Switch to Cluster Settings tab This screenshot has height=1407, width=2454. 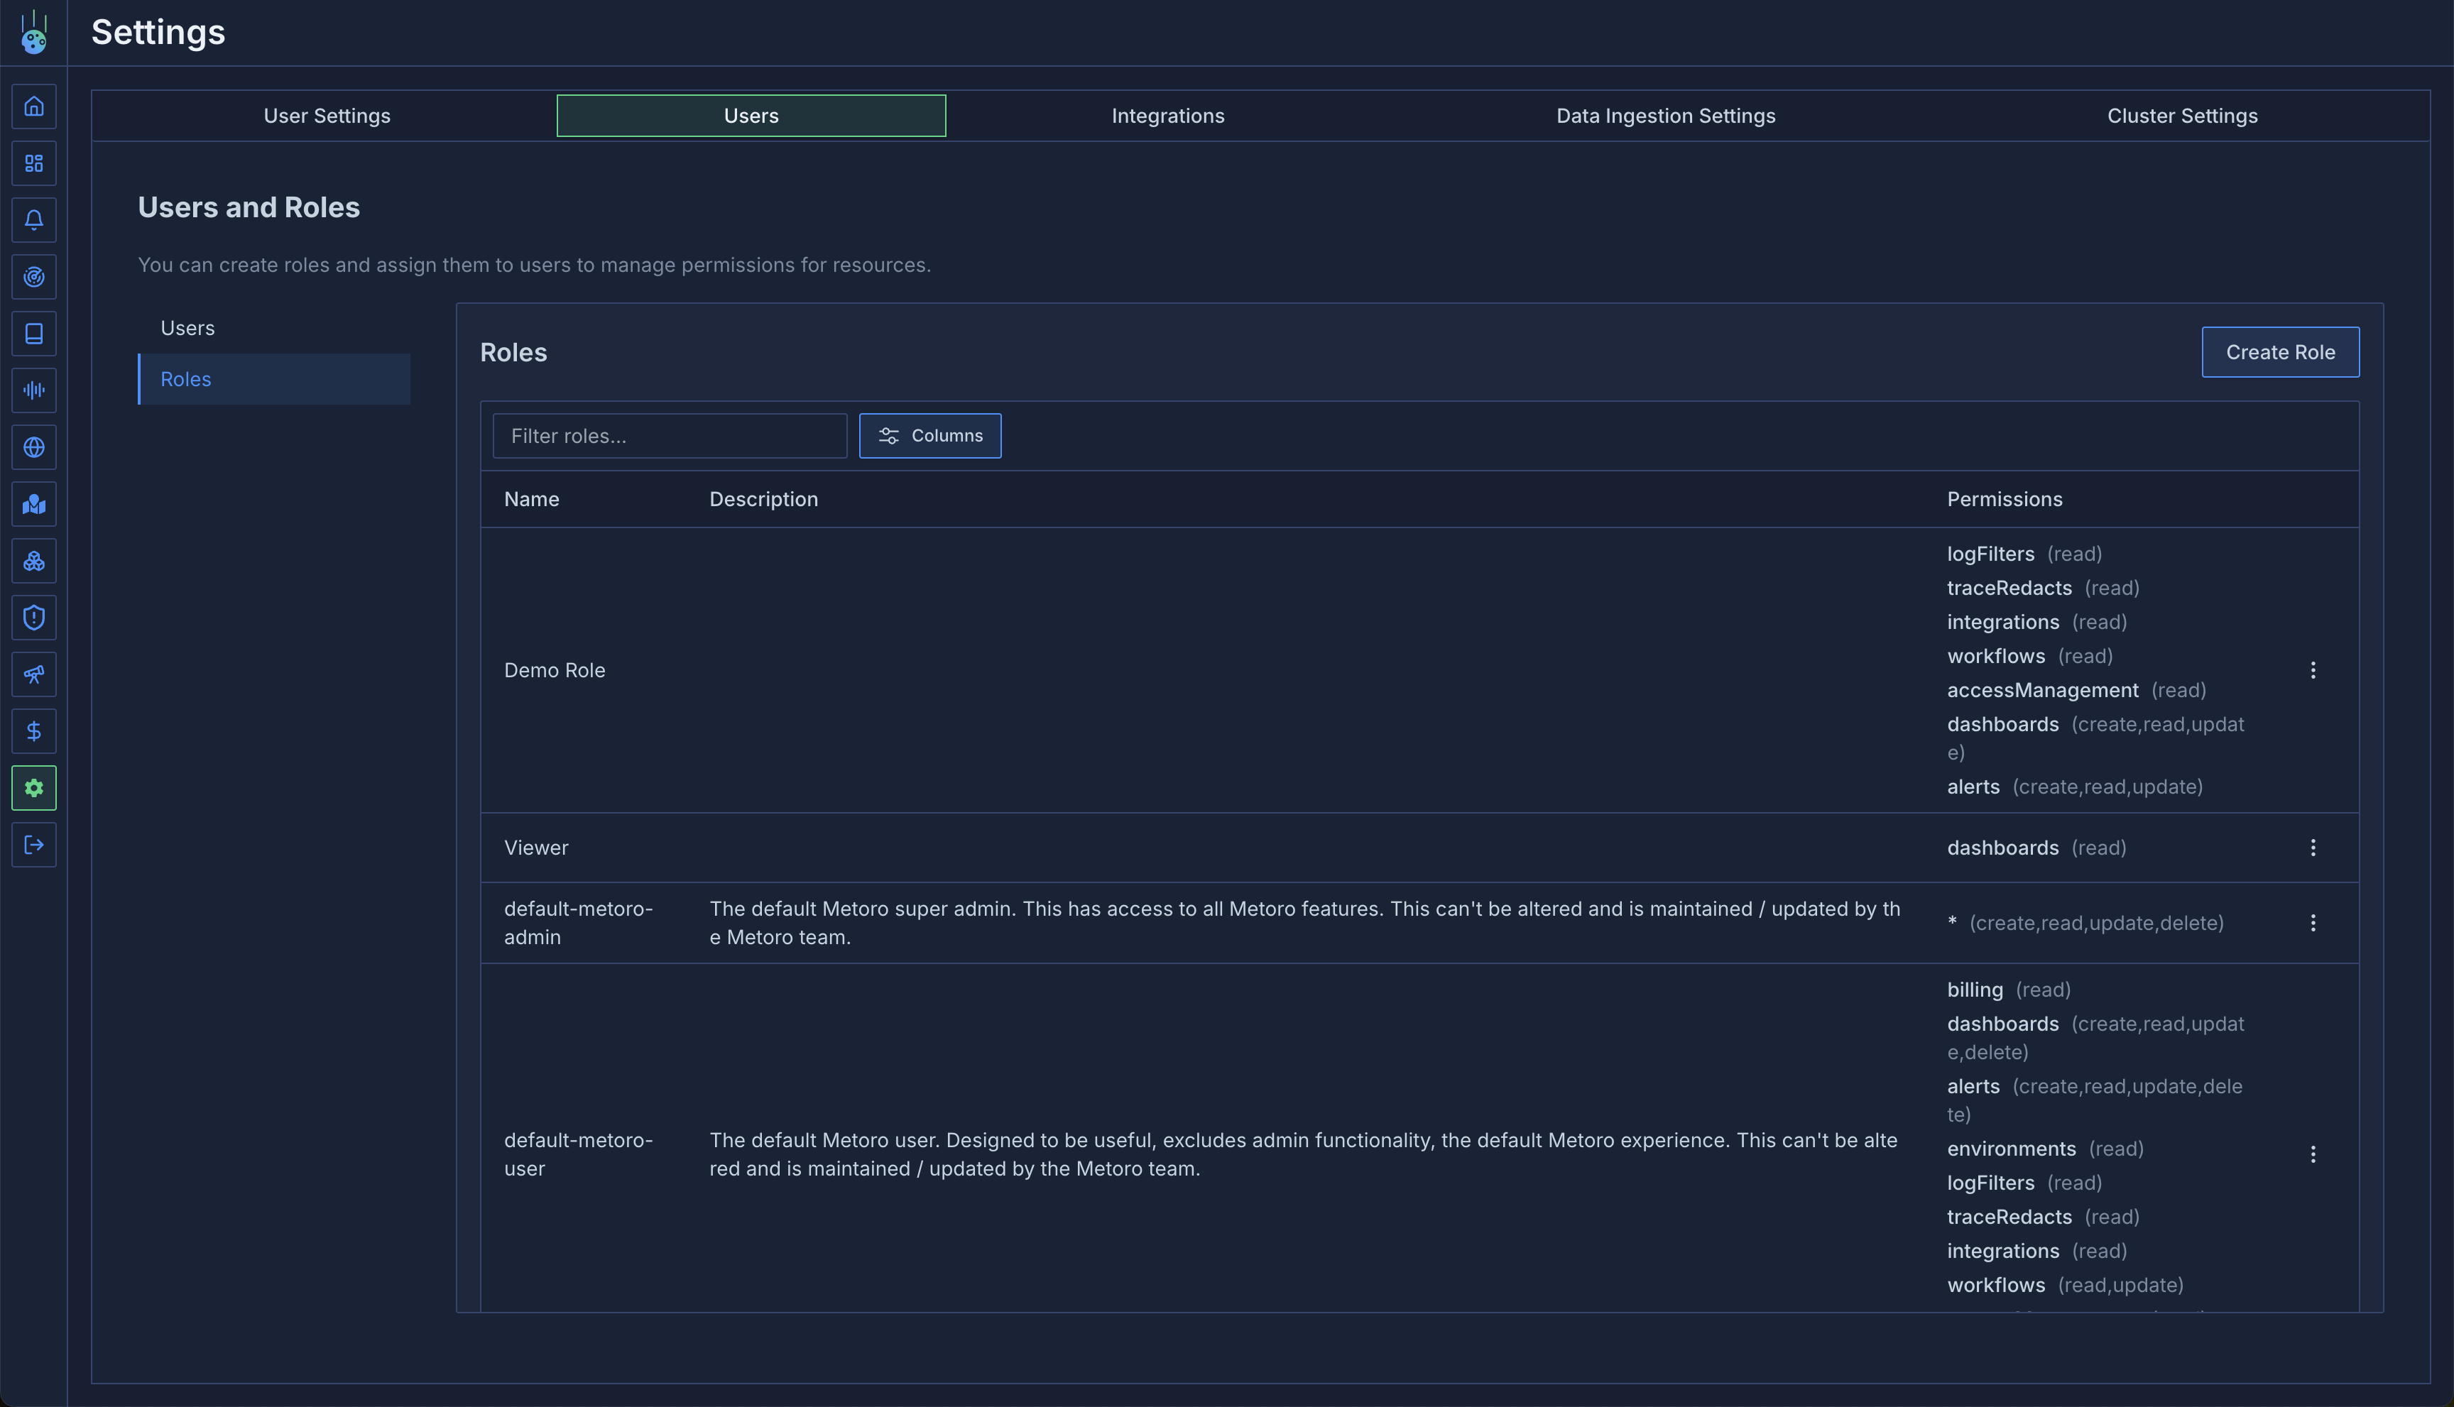(2181, 116)
